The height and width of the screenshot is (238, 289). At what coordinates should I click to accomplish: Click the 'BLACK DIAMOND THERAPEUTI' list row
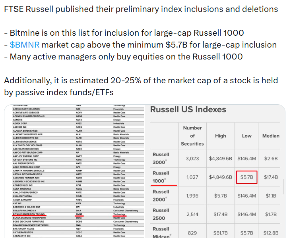pos(78,218)
